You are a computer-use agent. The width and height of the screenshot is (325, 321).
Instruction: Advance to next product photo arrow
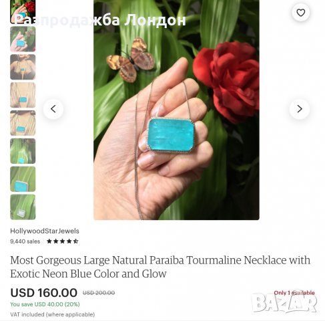[300, 109]
